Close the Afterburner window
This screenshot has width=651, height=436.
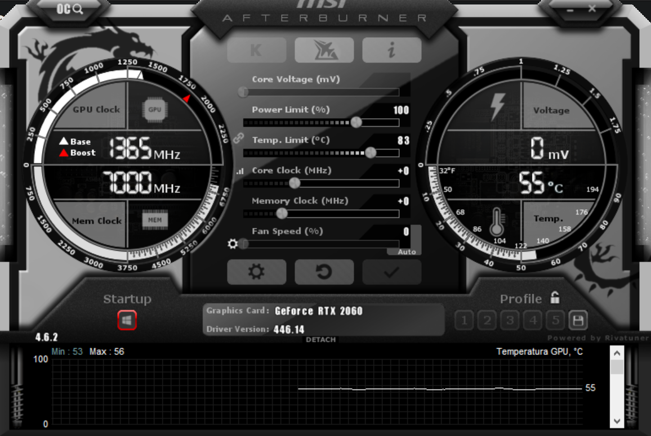tap(592, 8)
